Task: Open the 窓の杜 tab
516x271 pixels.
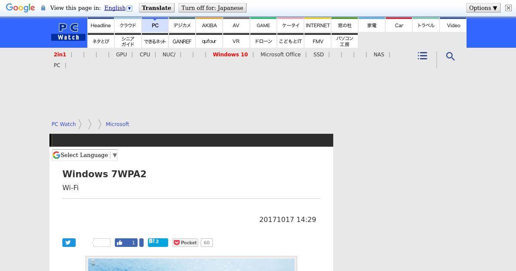Action: click(x=344, y=25)
